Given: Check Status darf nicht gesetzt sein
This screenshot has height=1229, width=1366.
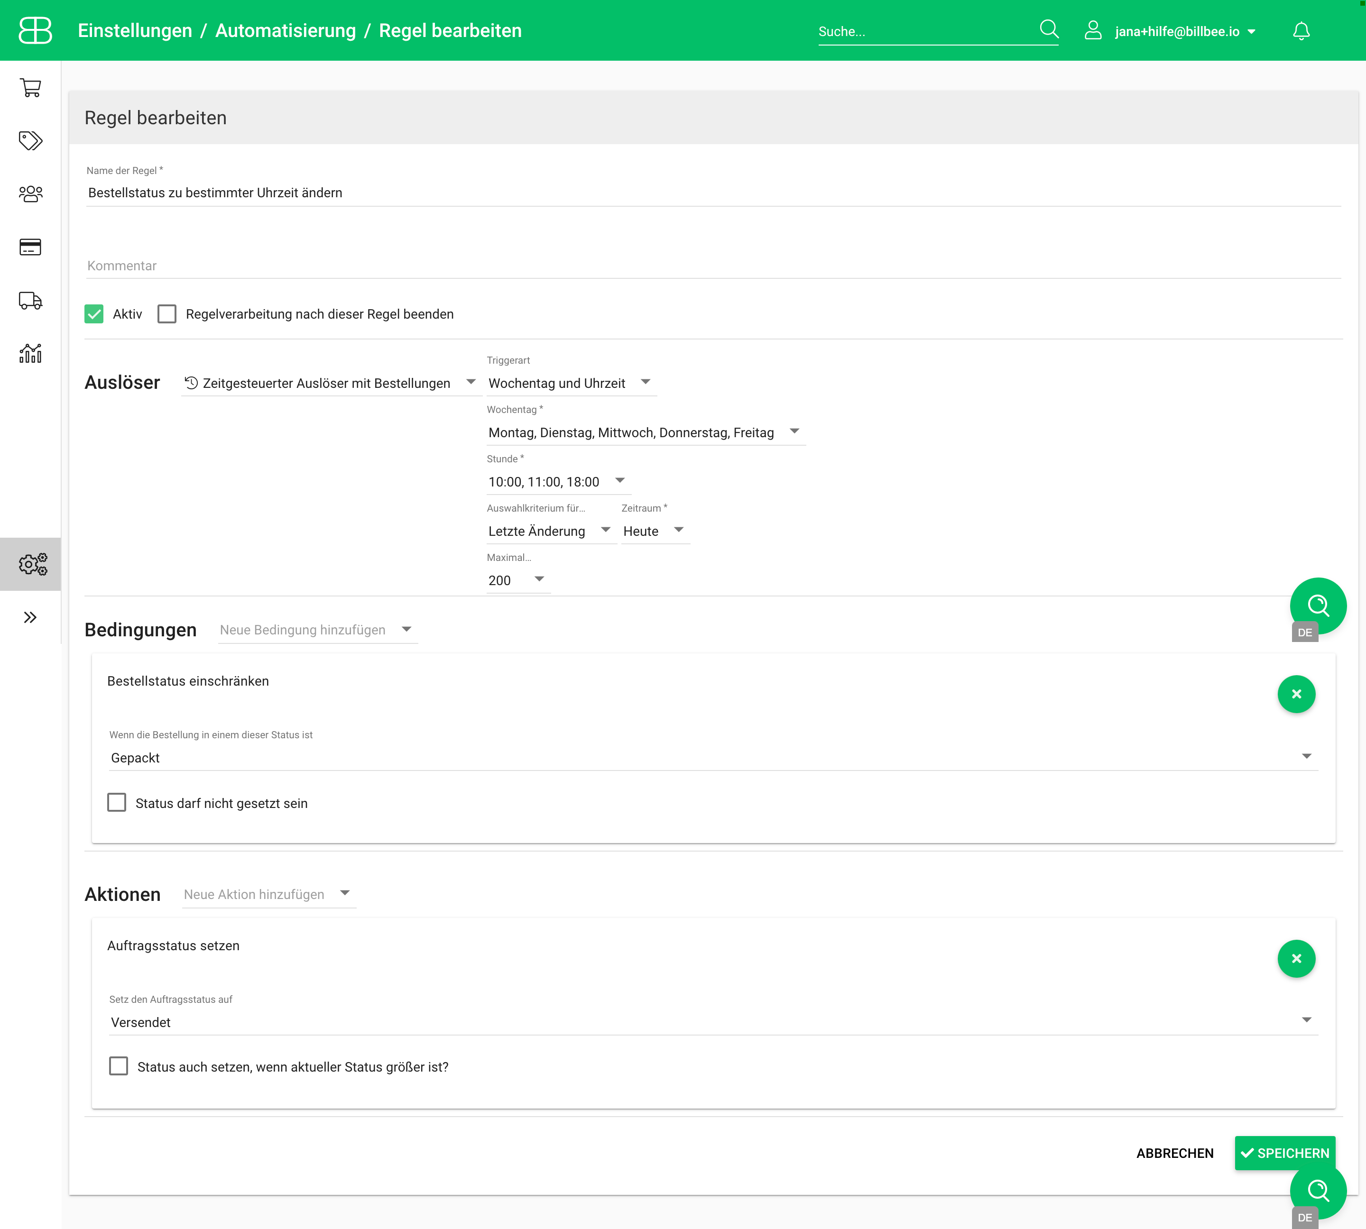Looking at the screenshot, I should 117,802.
